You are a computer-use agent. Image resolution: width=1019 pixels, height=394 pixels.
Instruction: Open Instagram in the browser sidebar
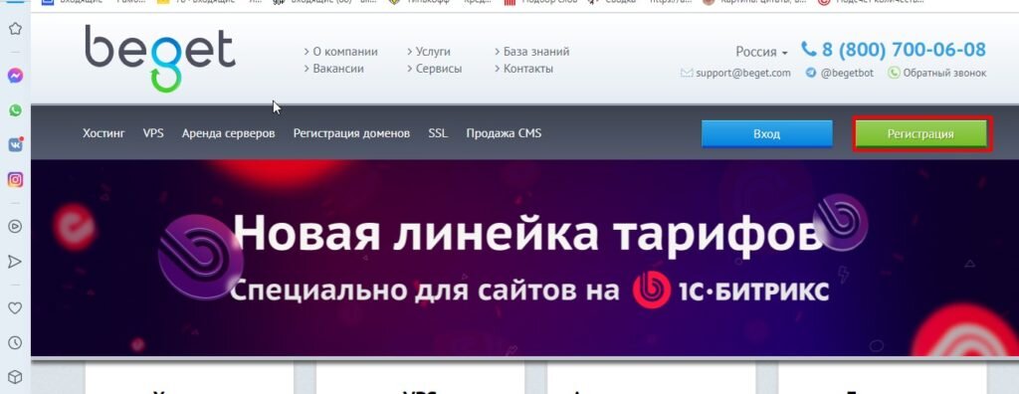point(15,179)
